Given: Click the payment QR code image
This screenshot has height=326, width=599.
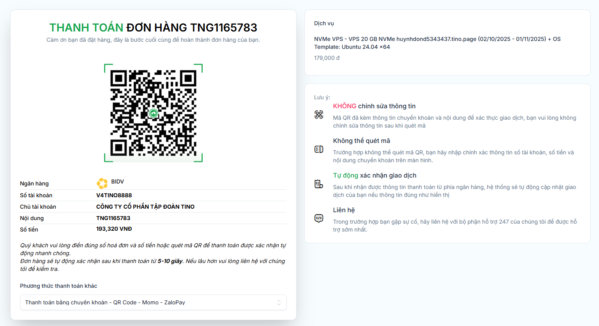Looking at the screenshot, I should (153, 113).
